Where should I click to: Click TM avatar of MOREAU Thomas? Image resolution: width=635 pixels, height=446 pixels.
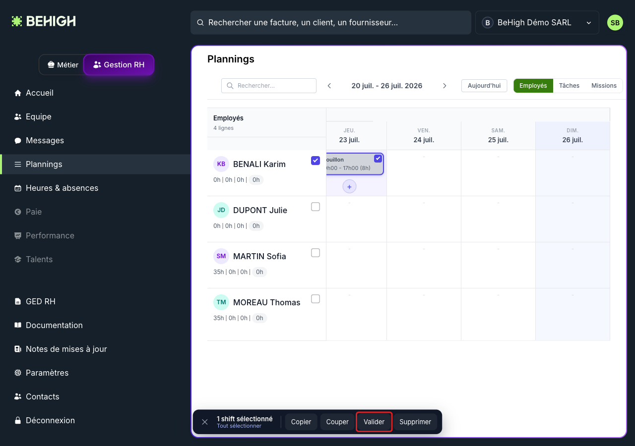(x=221, y=302)
